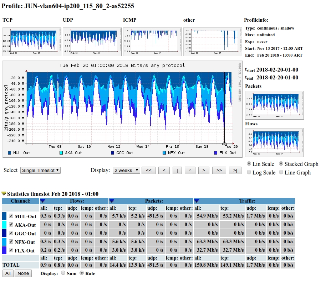Open the Single Timeslot select dropdown
Screen dimensions: 326x282
pyautogui.click(x=40, y=171)
